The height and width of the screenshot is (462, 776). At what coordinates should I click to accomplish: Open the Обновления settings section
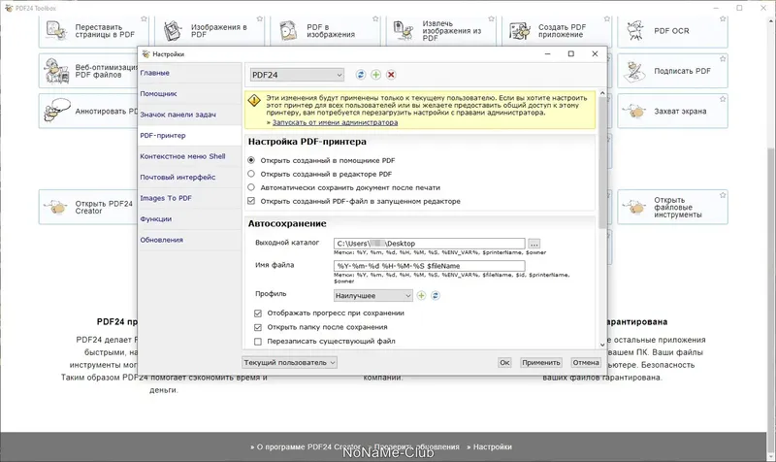(x=189, y=240)
